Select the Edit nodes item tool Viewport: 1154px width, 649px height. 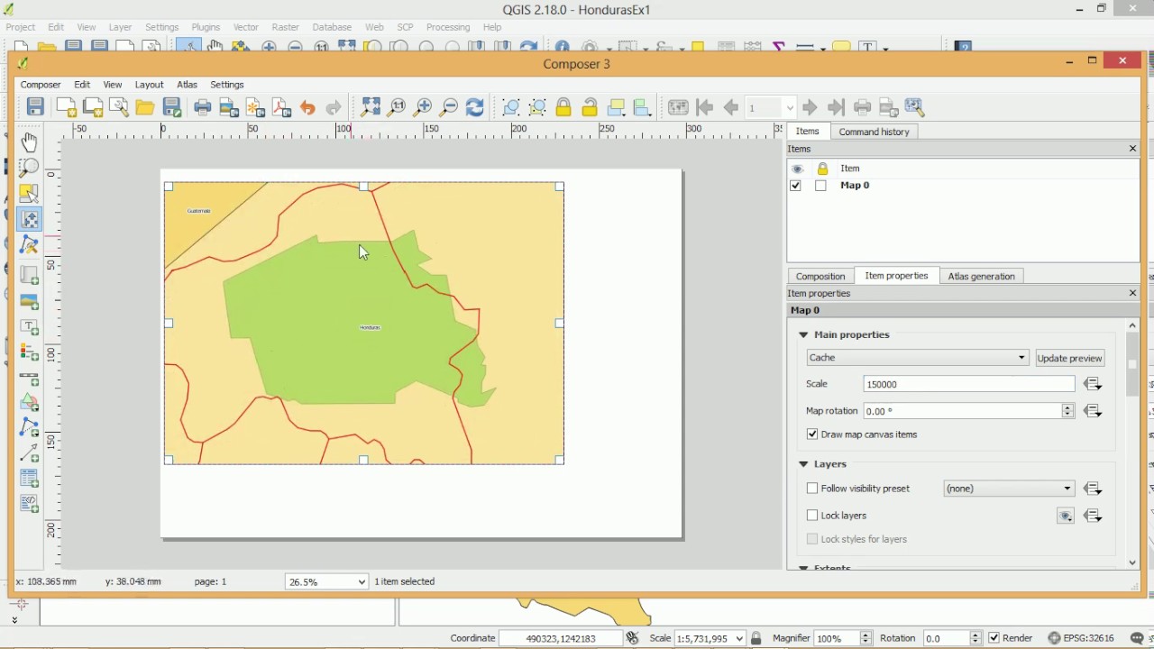pyautogui.click(x=29, y=245)
